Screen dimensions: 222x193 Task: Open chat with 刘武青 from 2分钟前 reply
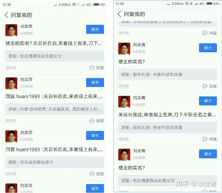95,29
